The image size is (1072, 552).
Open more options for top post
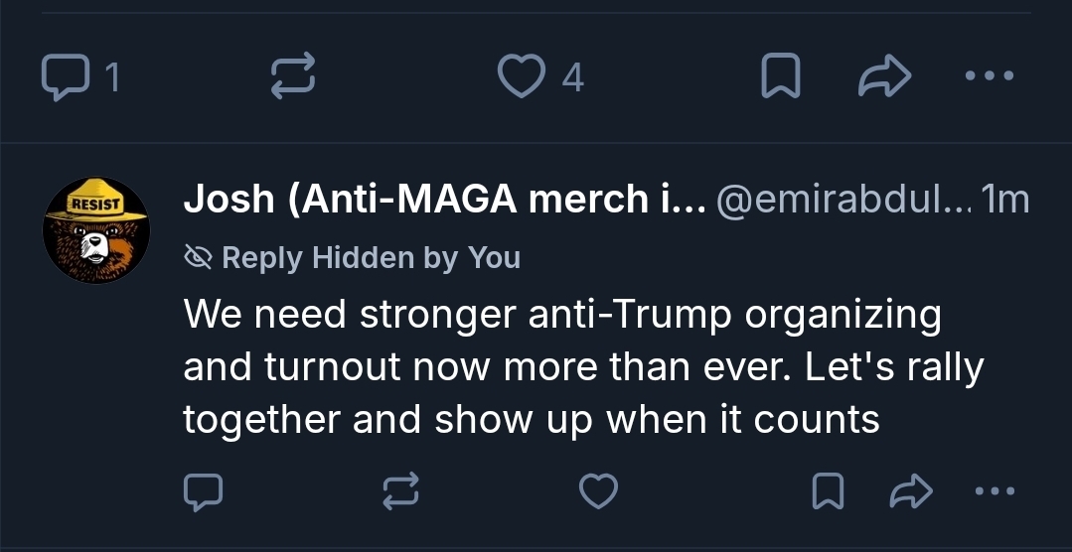[x=990, y=75]
